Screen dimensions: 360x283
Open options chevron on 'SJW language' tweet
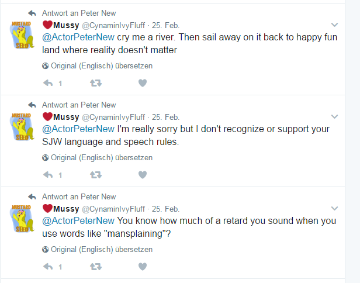pos(334,116)
